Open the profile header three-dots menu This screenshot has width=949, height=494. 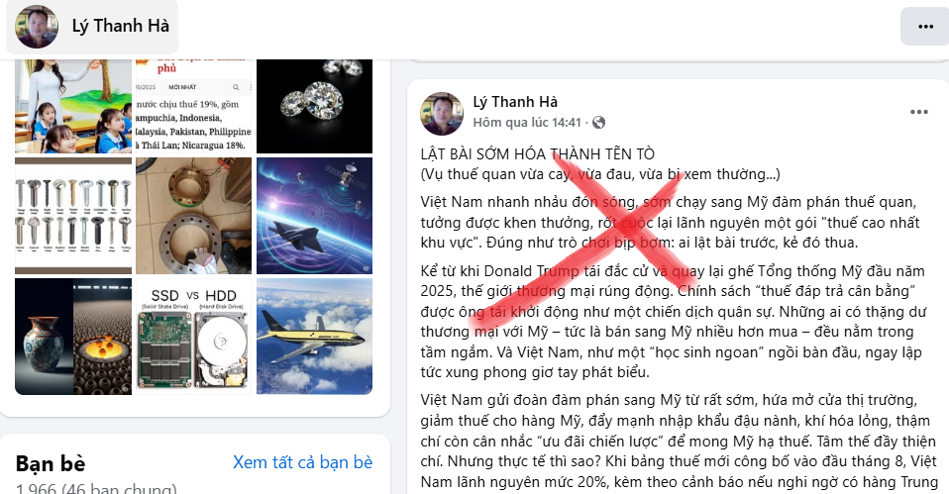(x=925, y=27)
